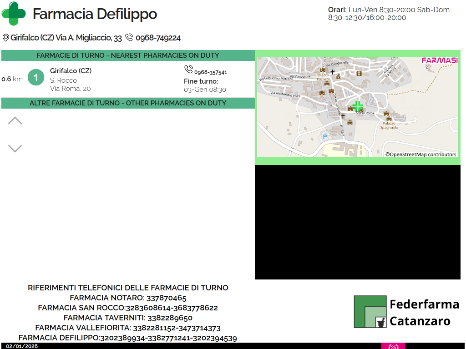Select the Altre Farmacie di Turno header
This screenshot has height=349, width=466.
coord(128,103)
